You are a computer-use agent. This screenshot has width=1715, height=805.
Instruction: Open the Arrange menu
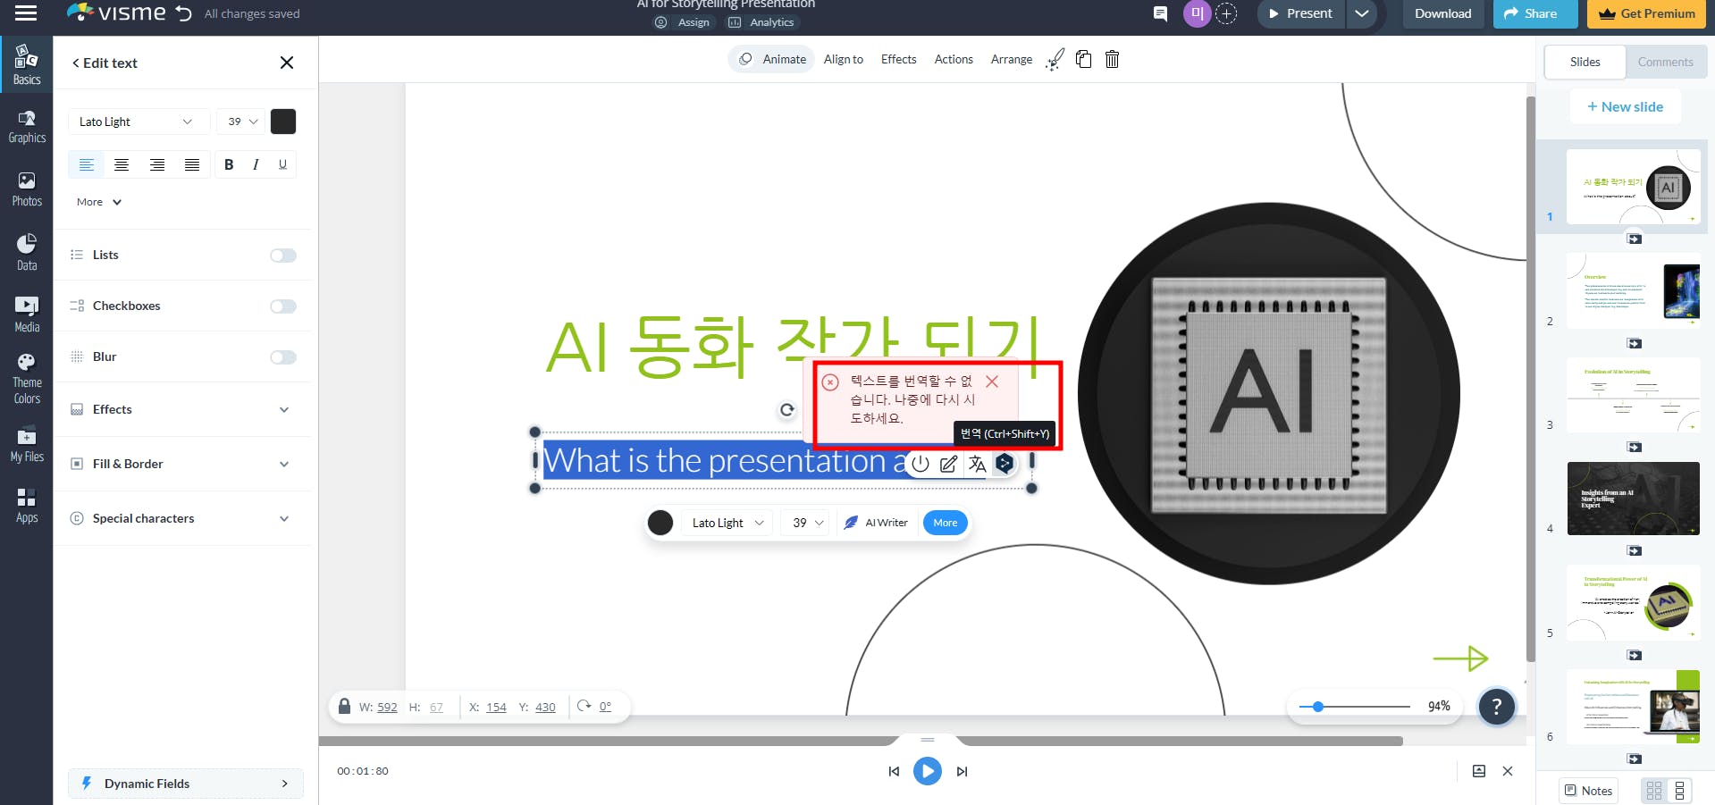pos(1012,60)
